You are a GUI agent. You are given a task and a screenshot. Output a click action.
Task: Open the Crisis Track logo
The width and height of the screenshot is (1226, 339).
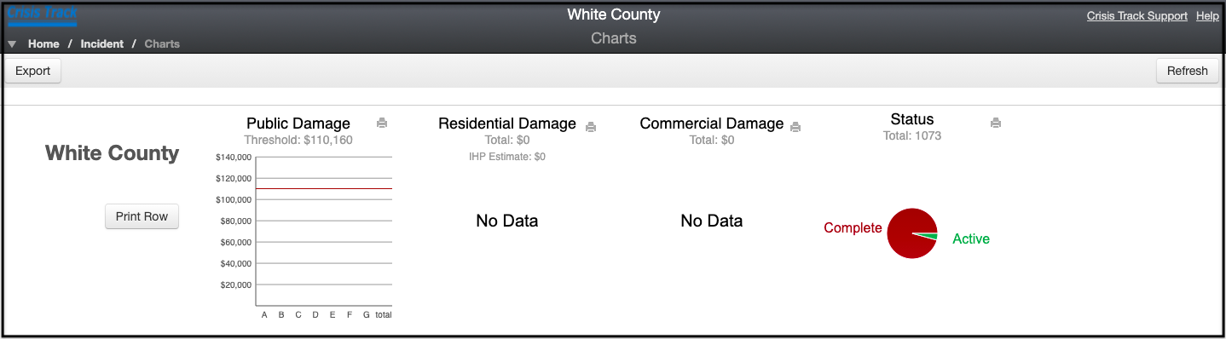(x=42, y=14)
